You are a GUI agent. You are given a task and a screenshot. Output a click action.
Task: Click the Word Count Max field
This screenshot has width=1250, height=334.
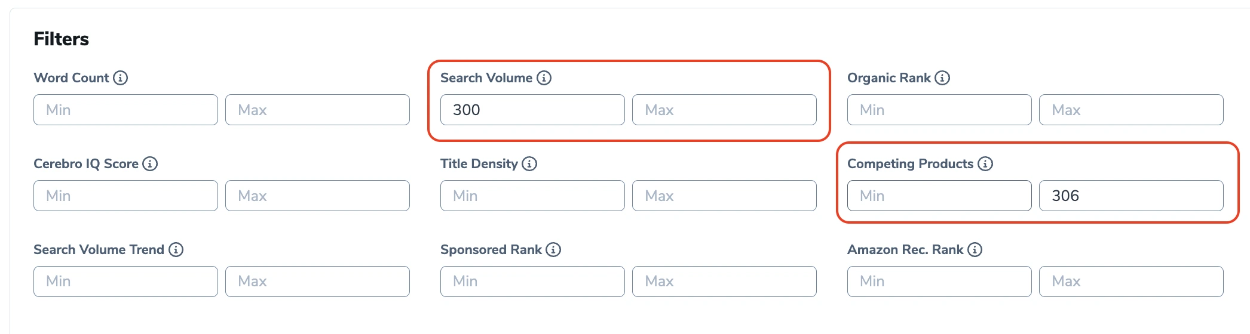click(317, 110)
